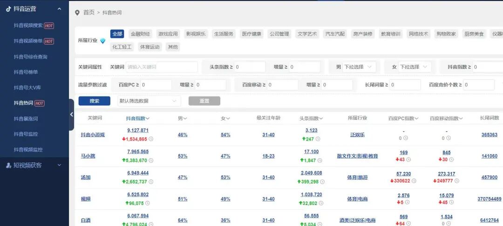Sort by the 女 column header
503x226 pixels.
tap(225, 118)
